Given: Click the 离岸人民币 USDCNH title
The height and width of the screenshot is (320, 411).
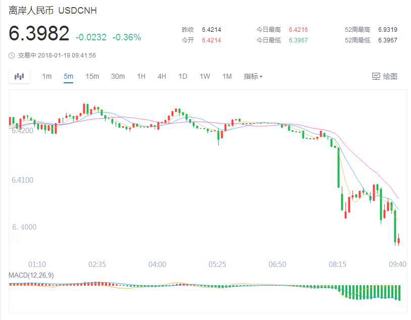Looking at the screenshot, I should tap(53, 11).
